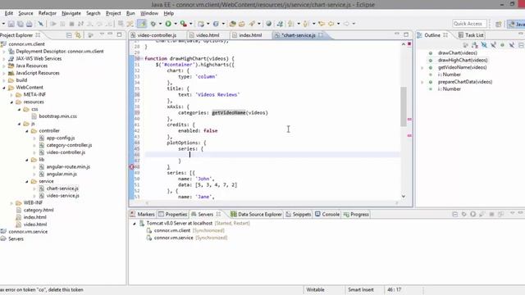Select category.html in Project Explorer
This screenshot has height=295, width=525.
[39, 211]
